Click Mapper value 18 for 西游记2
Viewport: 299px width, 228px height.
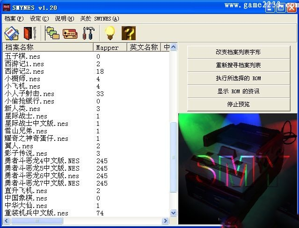[100, 71]
